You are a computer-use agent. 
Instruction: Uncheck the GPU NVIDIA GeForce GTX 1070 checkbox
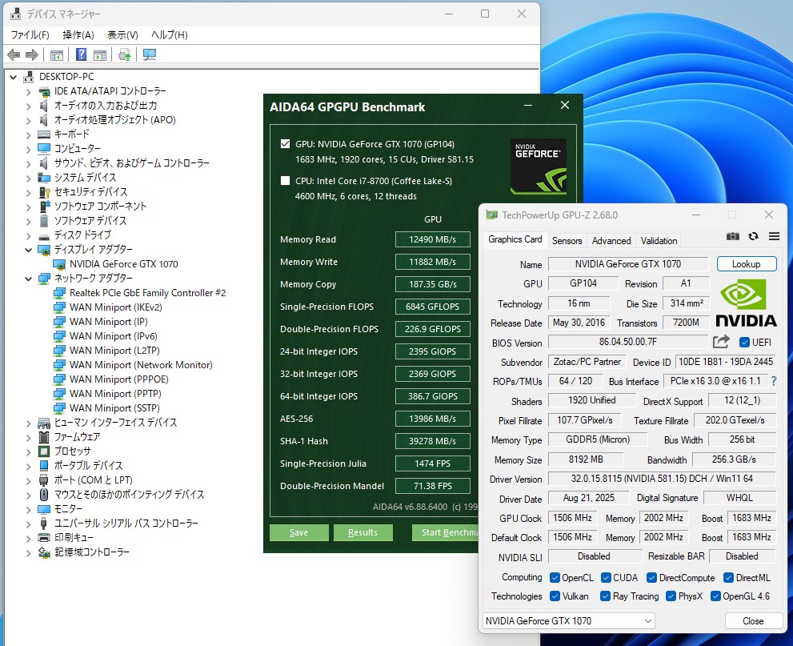click(x=286, y=144)
